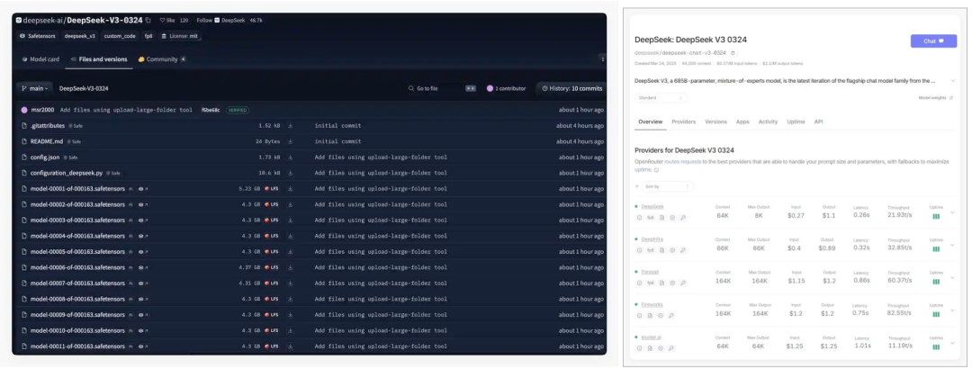This screenshot has width=972, height=369.
Task: Click the Chat button
Action: pyautogui.click(x=933, y=40)
